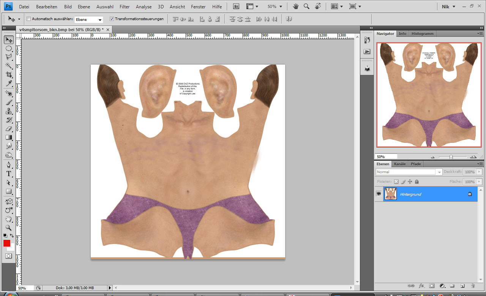The height and width of the screenshot is (296, 486).
Task: Uncheck 'Transformationssteuerungen' checkbox
Action: [112, 19]
